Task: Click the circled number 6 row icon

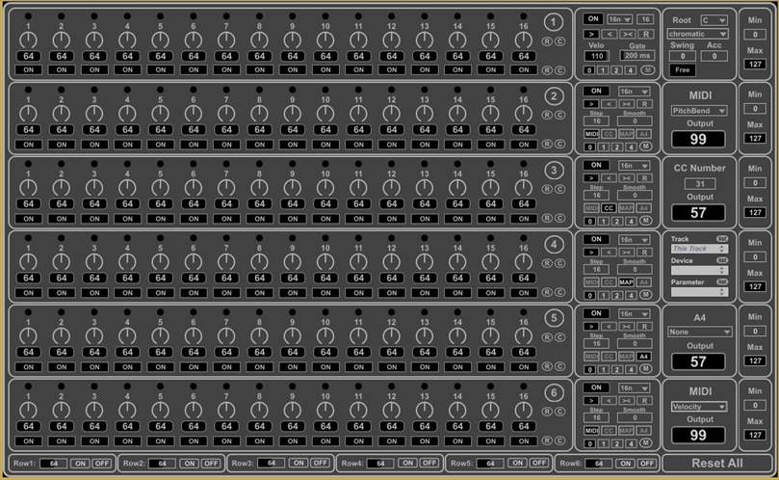Action: (554, 393)
